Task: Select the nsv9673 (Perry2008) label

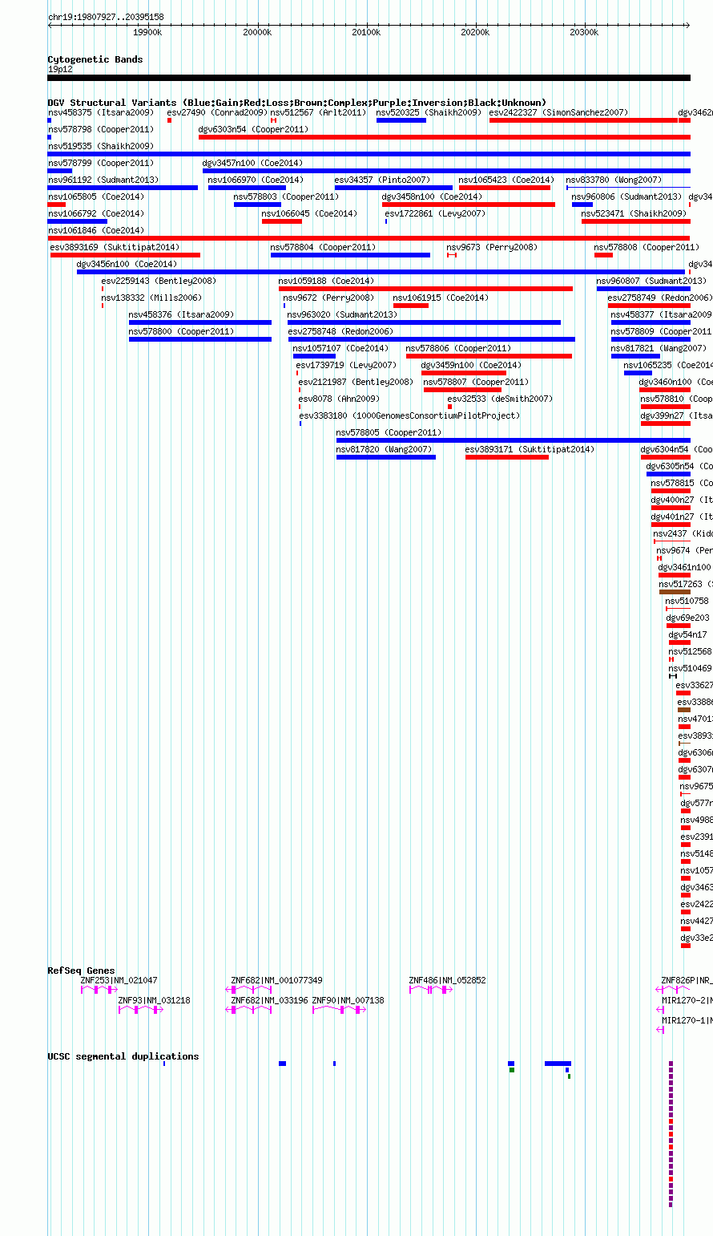Action: [492, 247]
